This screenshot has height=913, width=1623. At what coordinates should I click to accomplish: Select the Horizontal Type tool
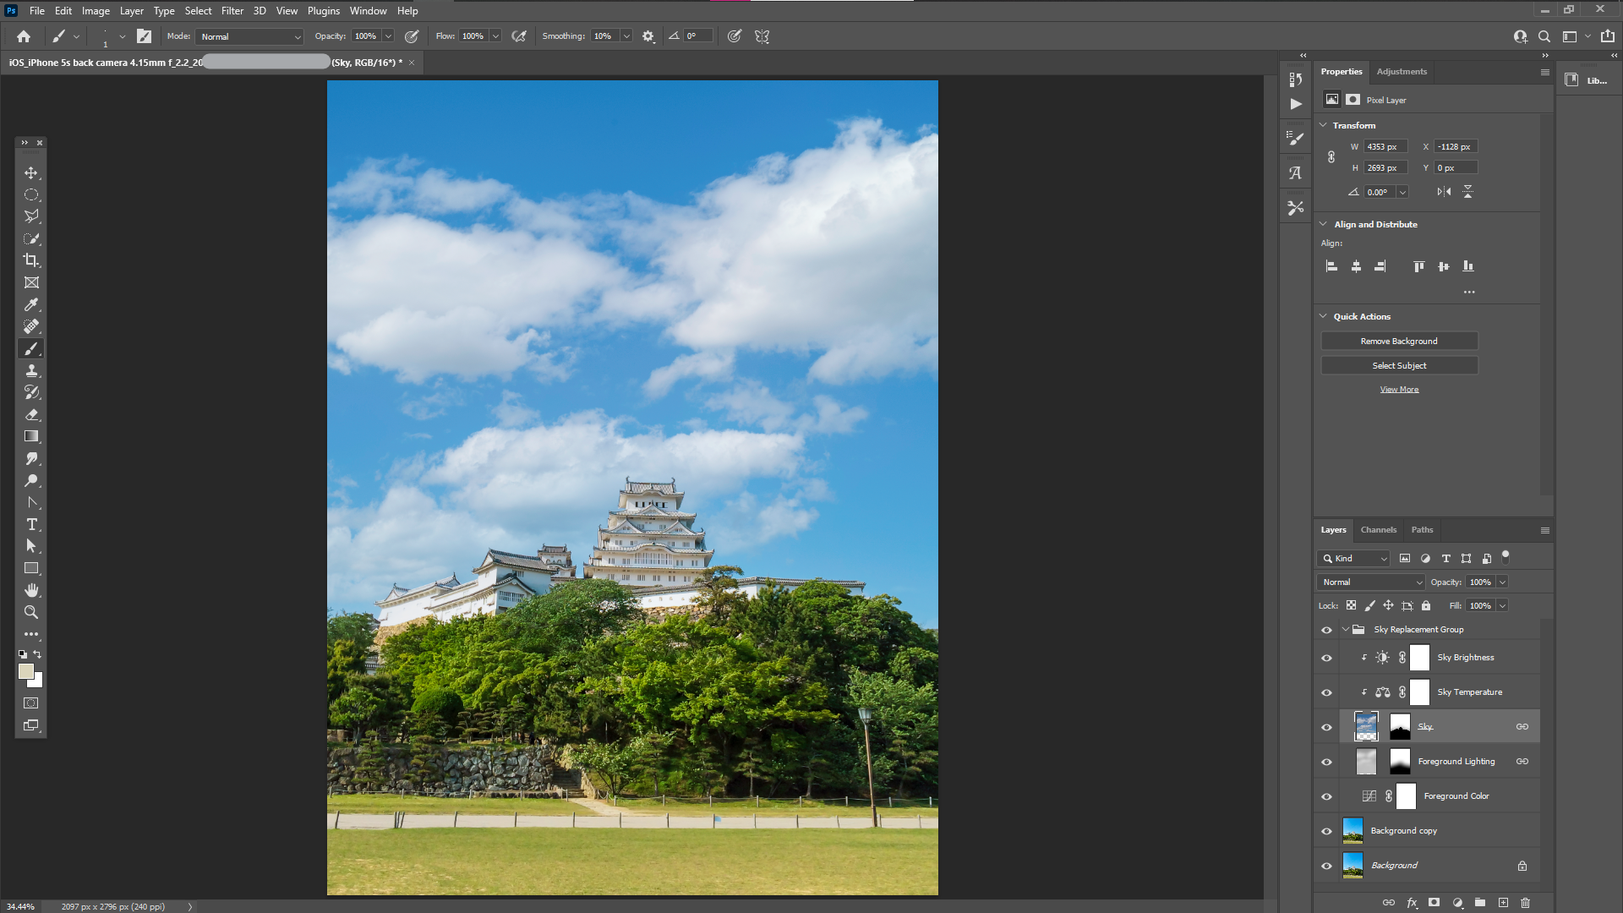click(x=31, y=524)
